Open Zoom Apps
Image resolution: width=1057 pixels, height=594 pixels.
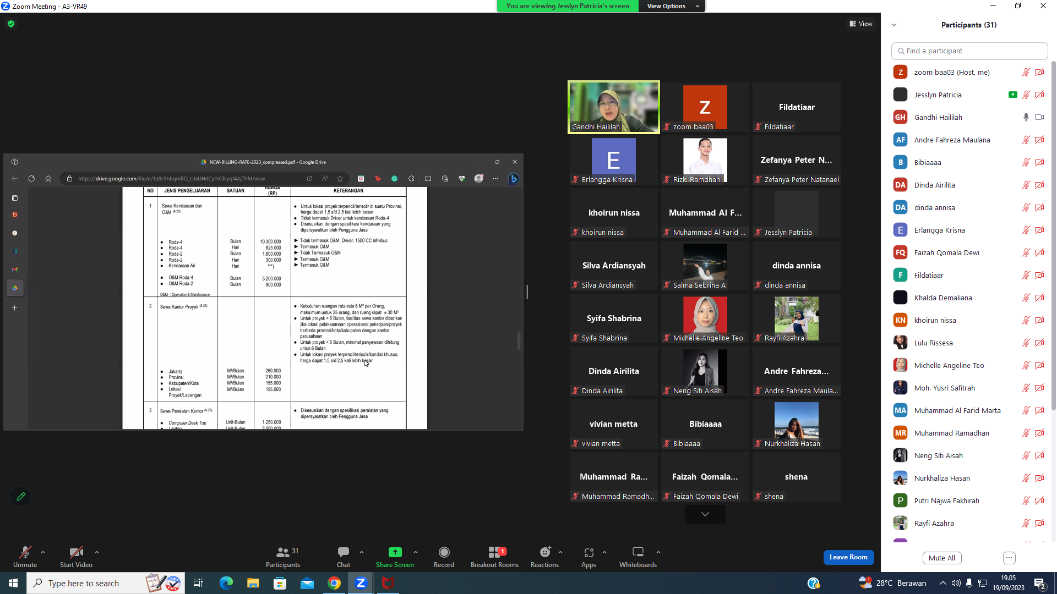(589, 557)
